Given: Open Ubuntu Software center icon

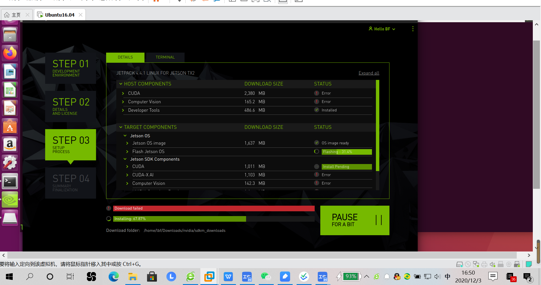Looking at the screenshot, I should (x=10, y=126).
